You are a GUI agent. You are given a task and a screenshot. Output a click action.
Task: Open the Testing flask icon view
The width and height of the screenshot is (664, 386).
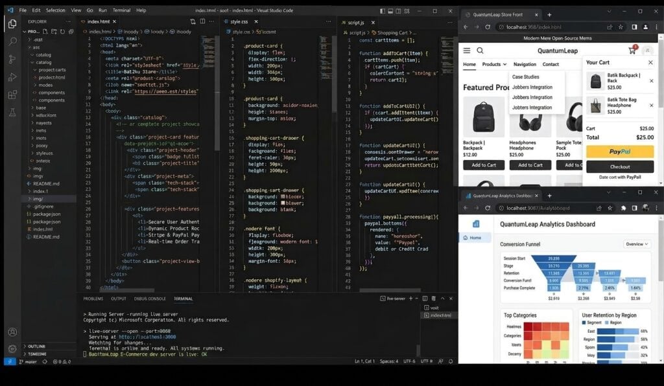click(12, 113)
